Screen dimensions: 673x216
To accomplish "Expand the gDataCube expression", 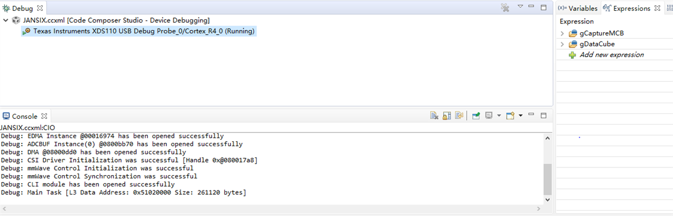I will pos(562,44).
